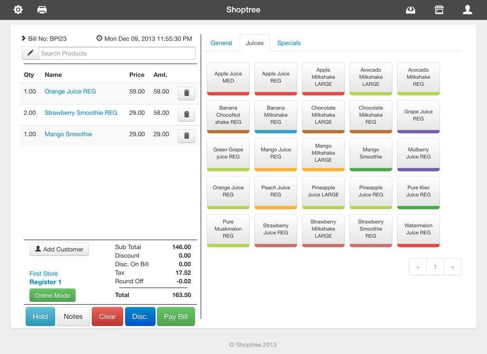The width and height of the screenshot is (487, 354).
Task: Open Strawberry Smoothie REG link in bill
Action: coord(81,113)
